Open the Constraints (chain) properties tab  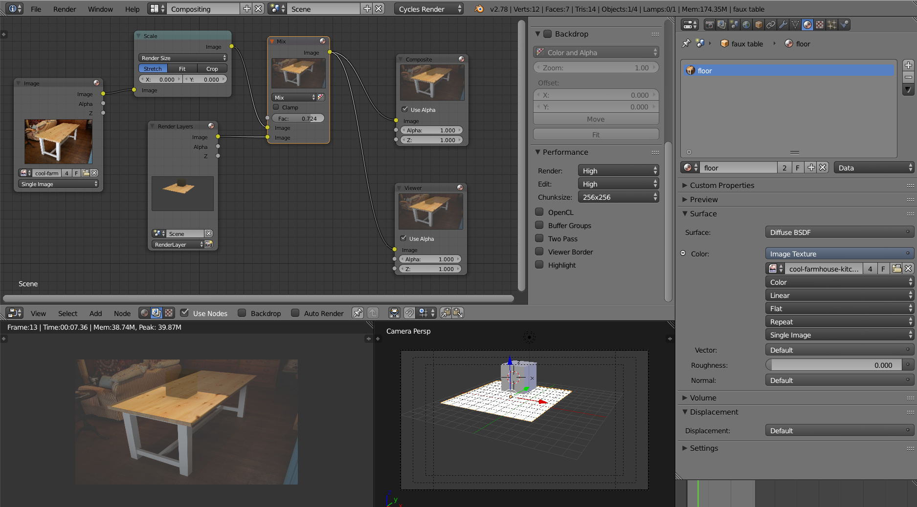[x=771, y=24]
